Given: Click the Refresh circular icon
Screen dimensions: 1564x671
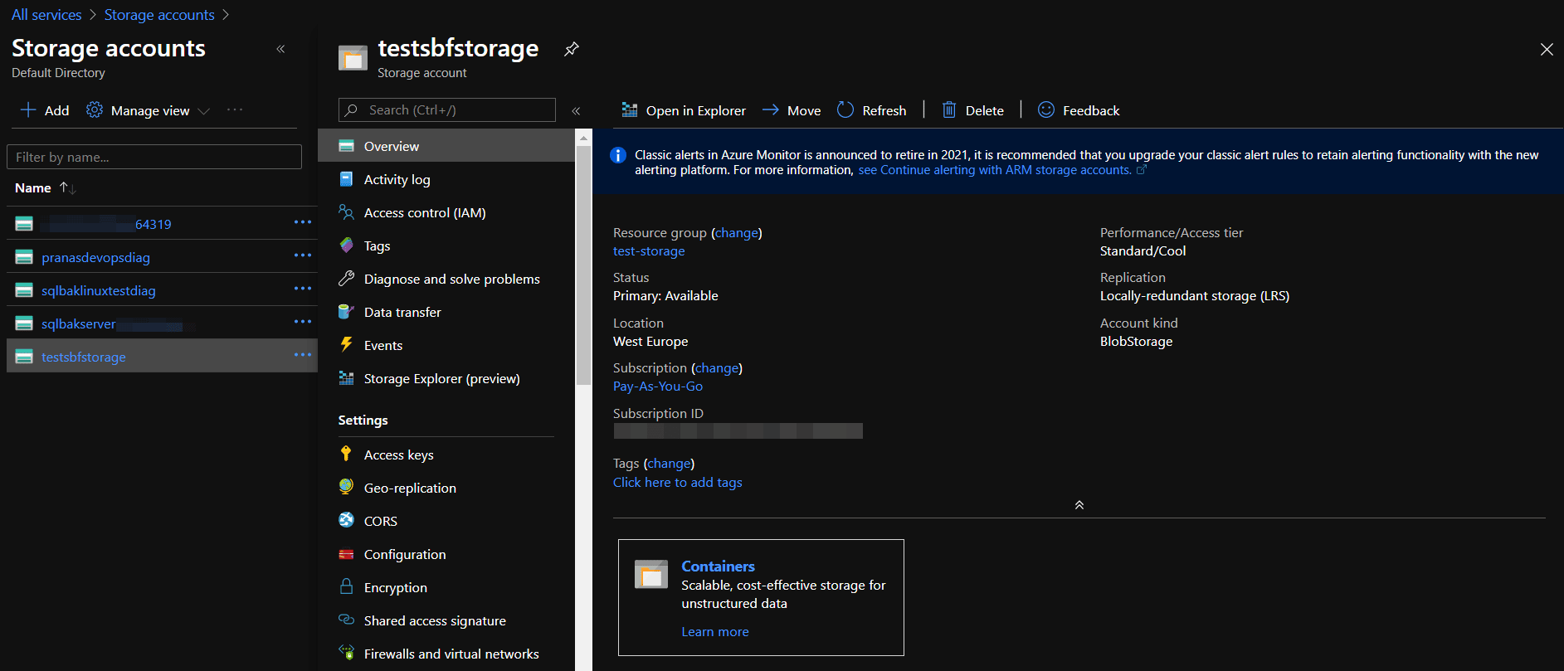Looking at the screenshot, I should tap(845, 110).
